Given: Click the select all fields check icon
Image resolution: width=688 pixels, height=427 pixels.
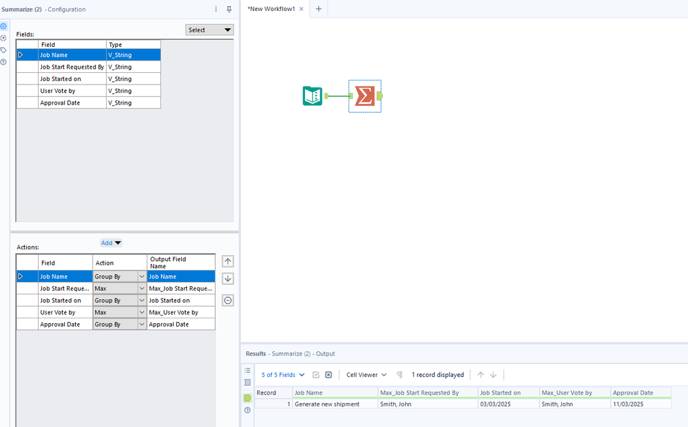Looking at the screenshot, I should (316, 375).
